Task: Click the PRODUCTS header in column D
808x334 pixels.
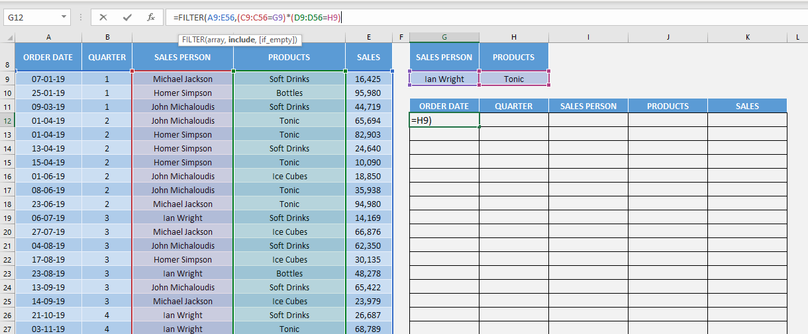Action: [289, 57]
